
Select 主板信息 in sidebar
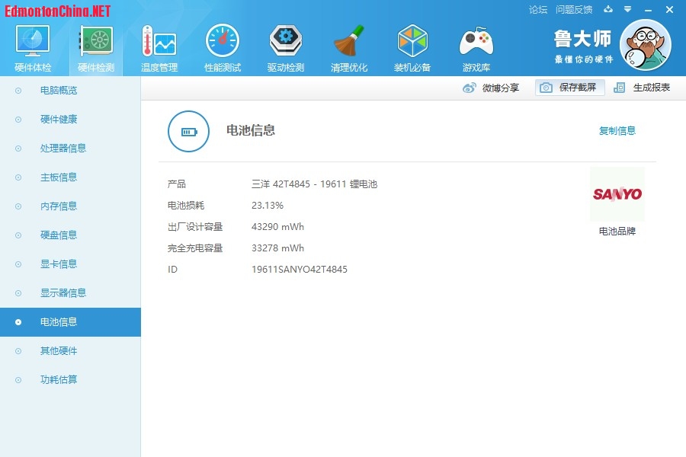click(x=70, y=177)
